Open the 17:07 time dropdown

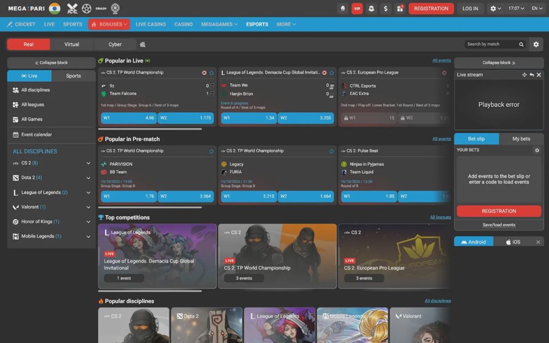tap(516, 9)
